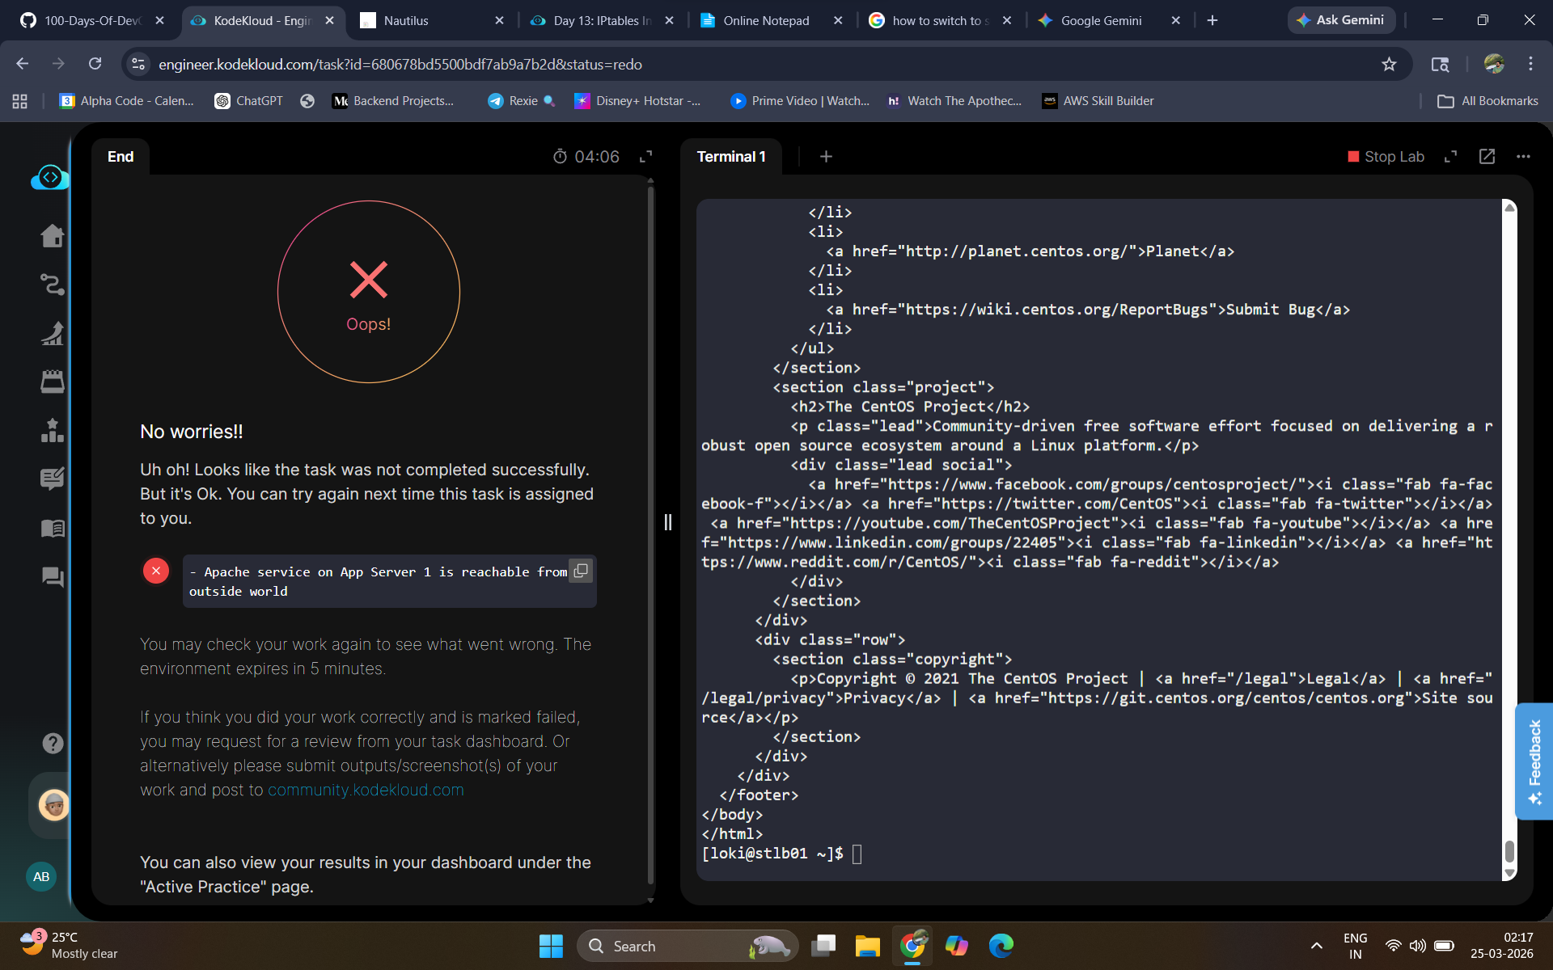Bookmark this page with star icon
This screenshot has height=970, width=1553.
(1389, 64)
